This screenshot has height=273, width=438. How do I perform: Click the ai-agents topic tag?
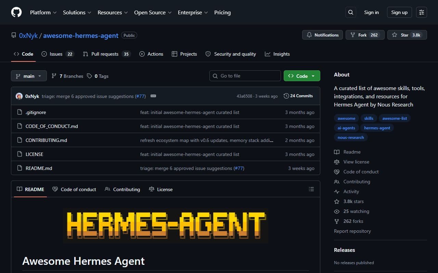(346, 128)
